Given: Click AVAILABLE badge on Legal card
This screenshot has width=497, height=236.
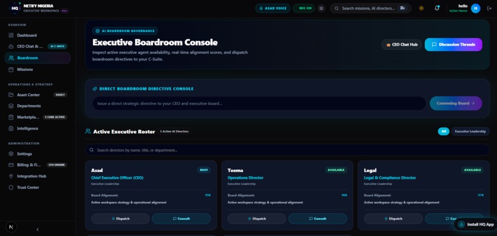Looking at the screenshot, I should [472, 170].
